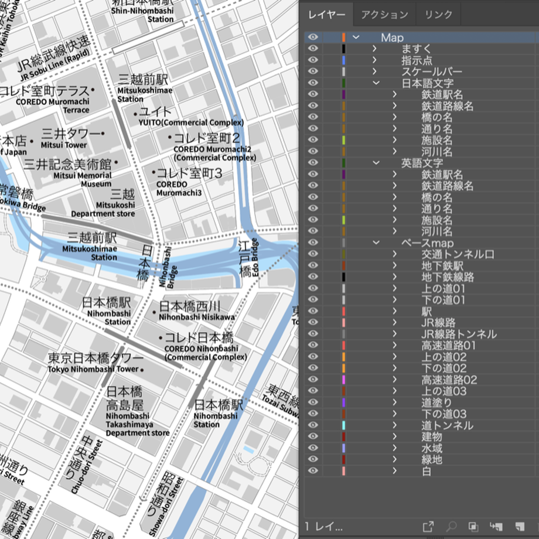
Task: Click the Create New Sublayer icon
Action: coord(496,526)
